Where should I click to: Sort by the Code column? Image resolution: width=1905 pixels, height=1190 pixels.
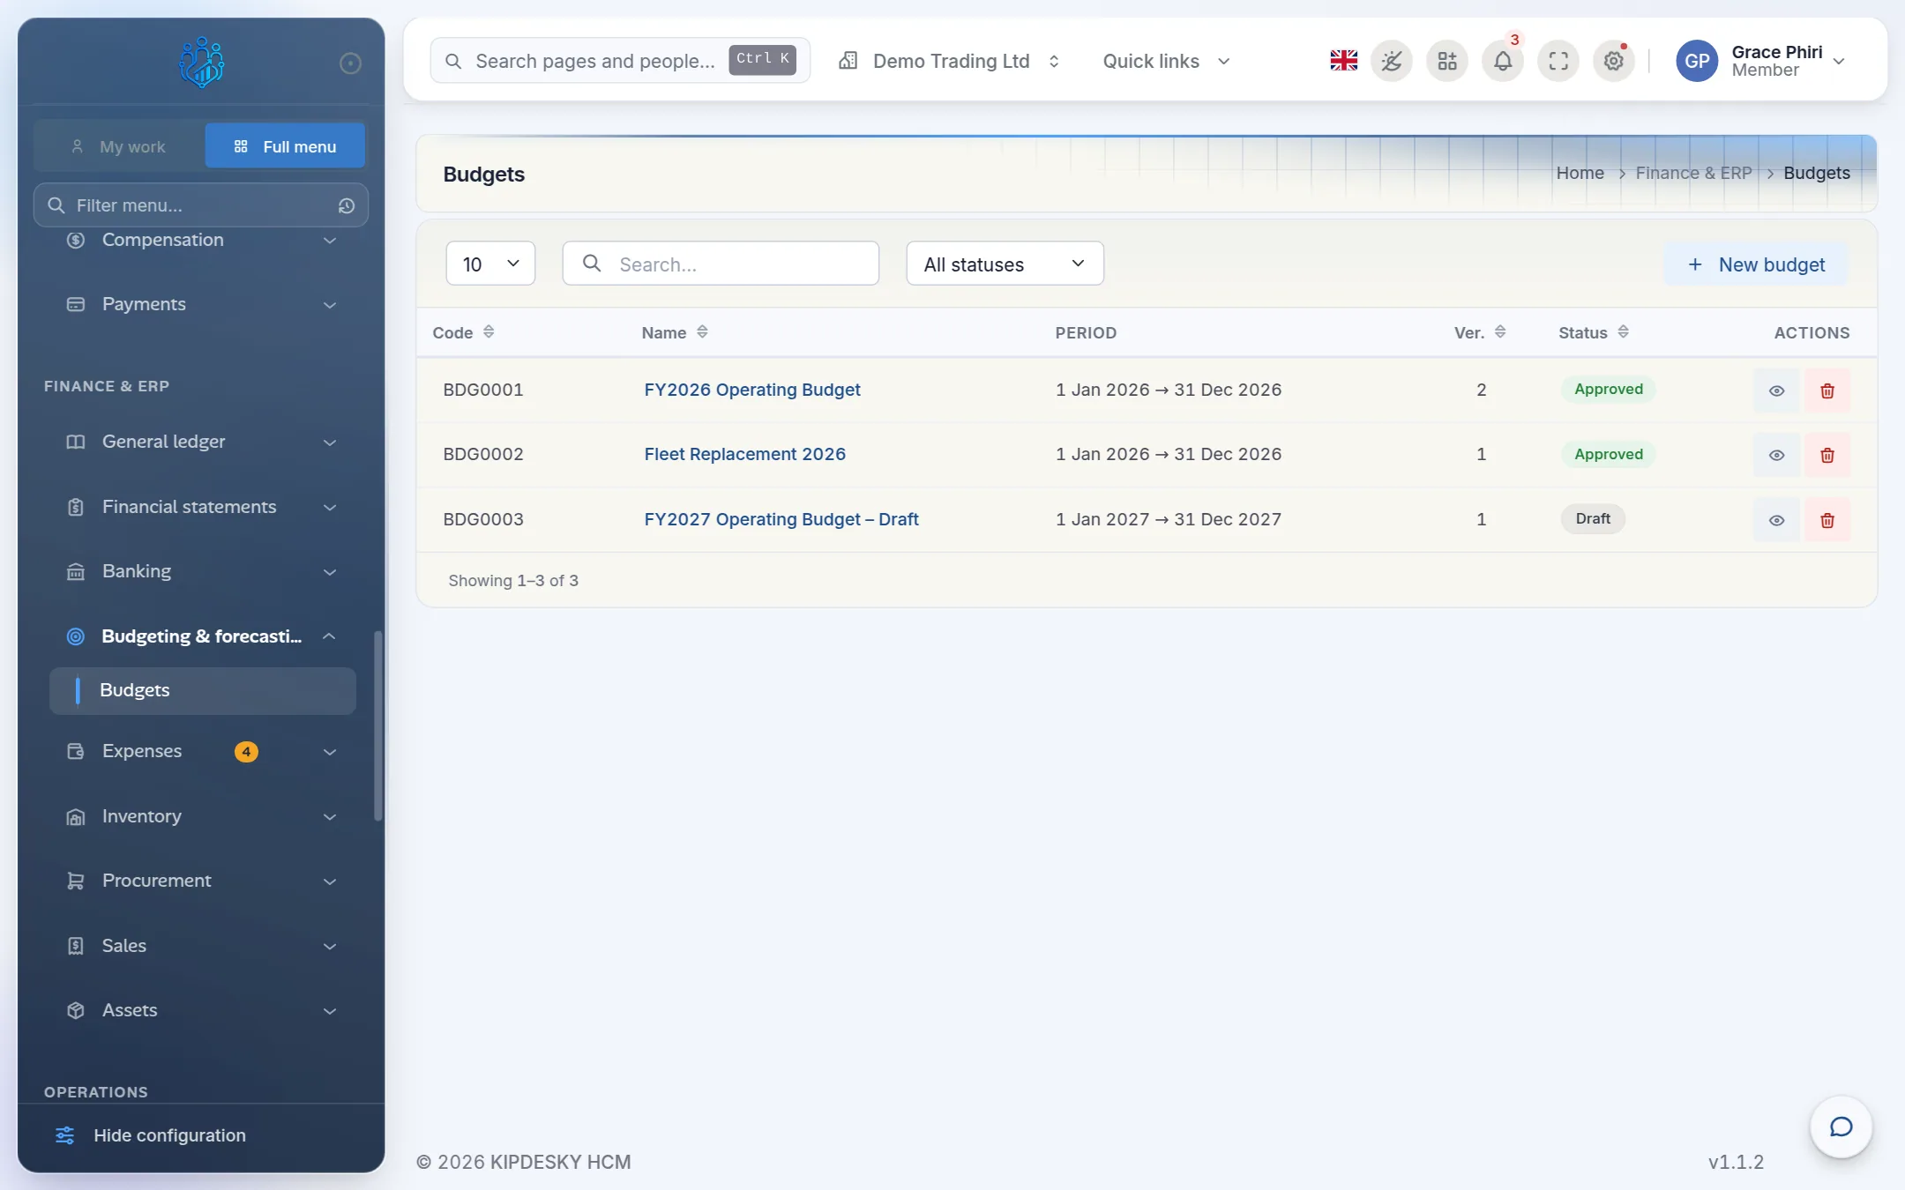pos(463,332)
